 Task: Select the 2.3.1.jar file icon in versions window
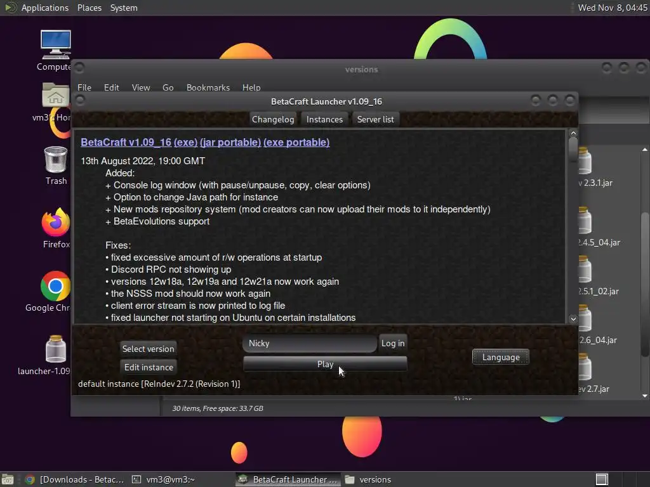pos(584,160)
